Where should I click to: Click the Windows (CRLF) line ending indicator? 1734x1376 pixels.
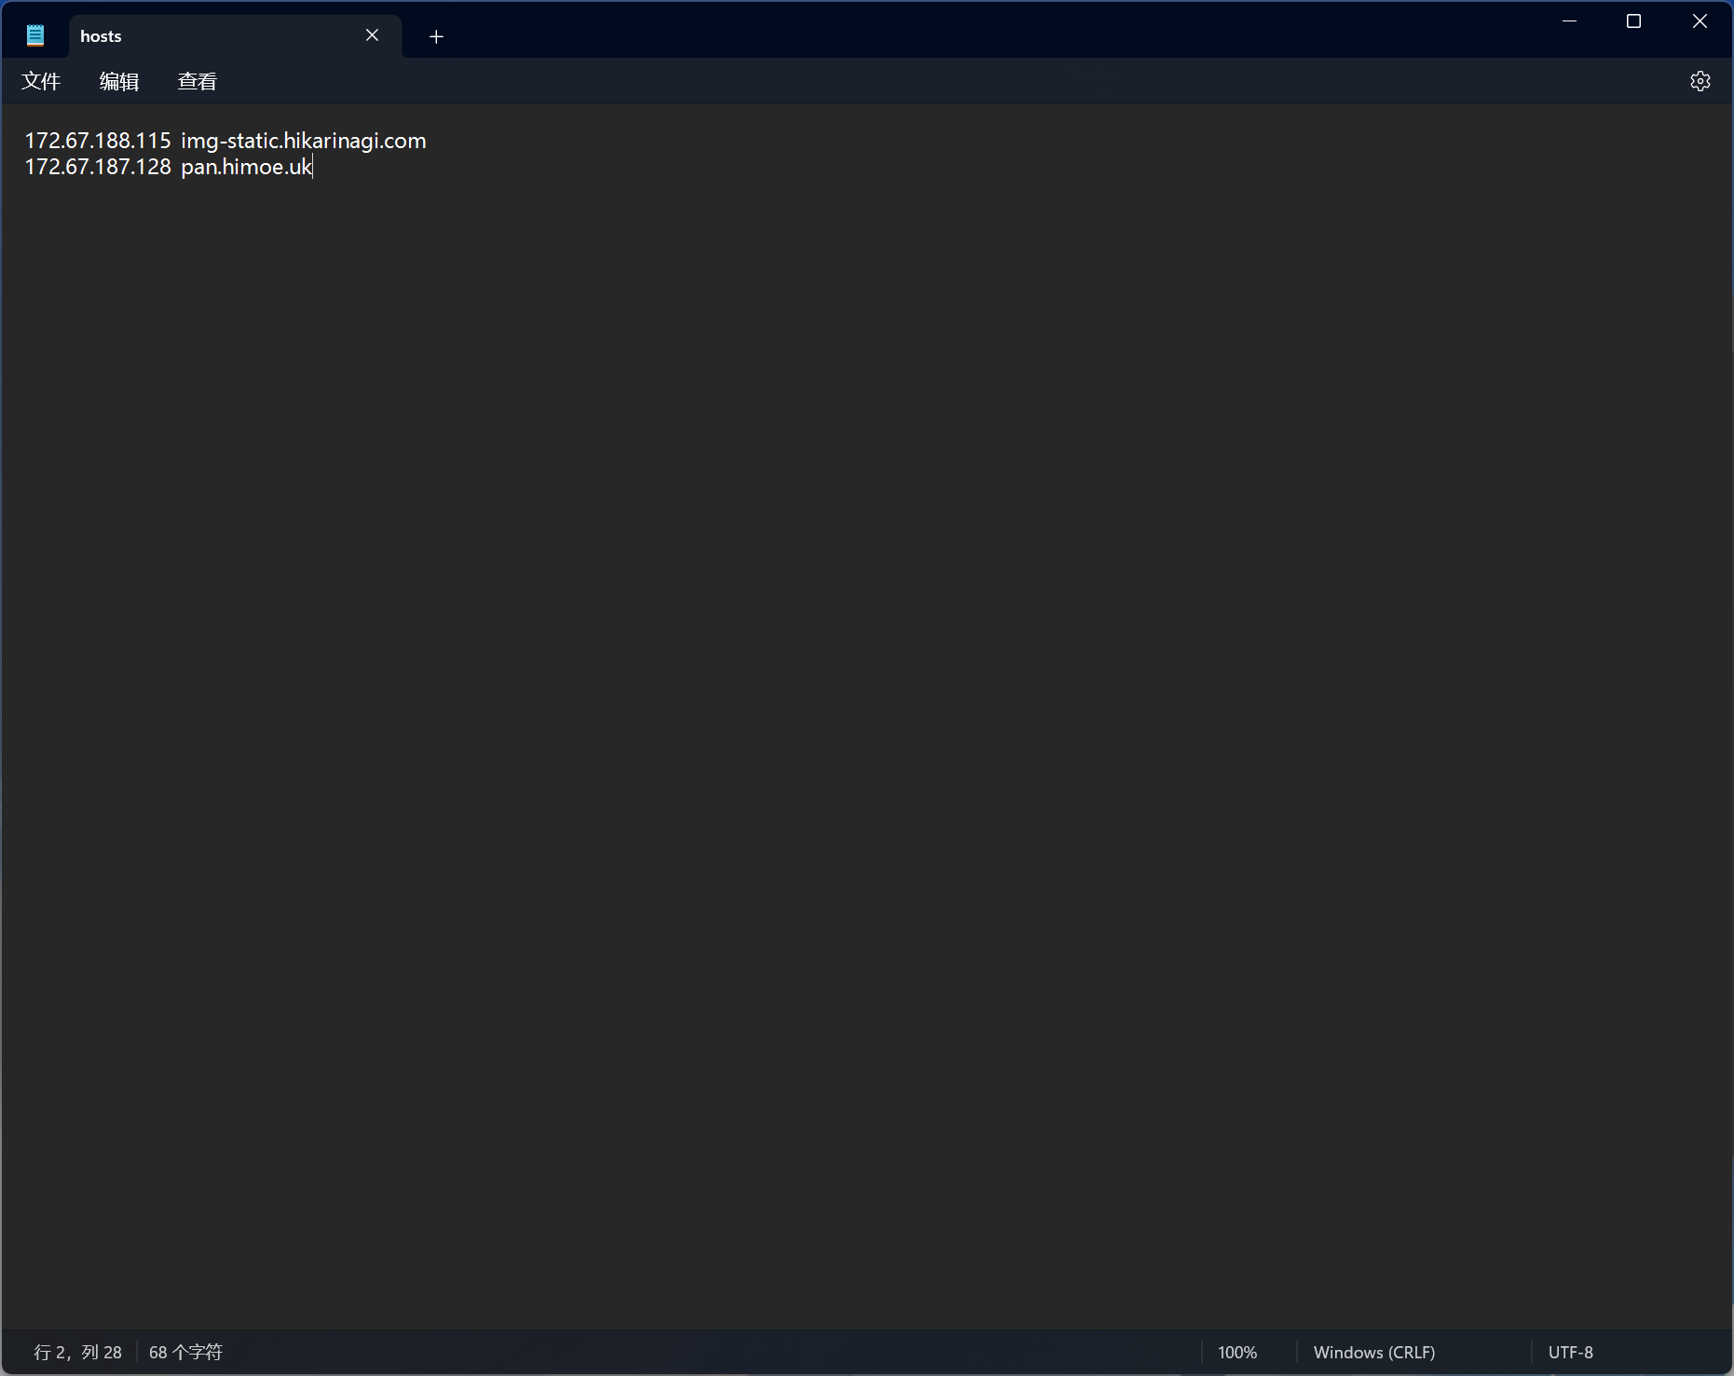pyautogui.click(x=1373, y=1352)
